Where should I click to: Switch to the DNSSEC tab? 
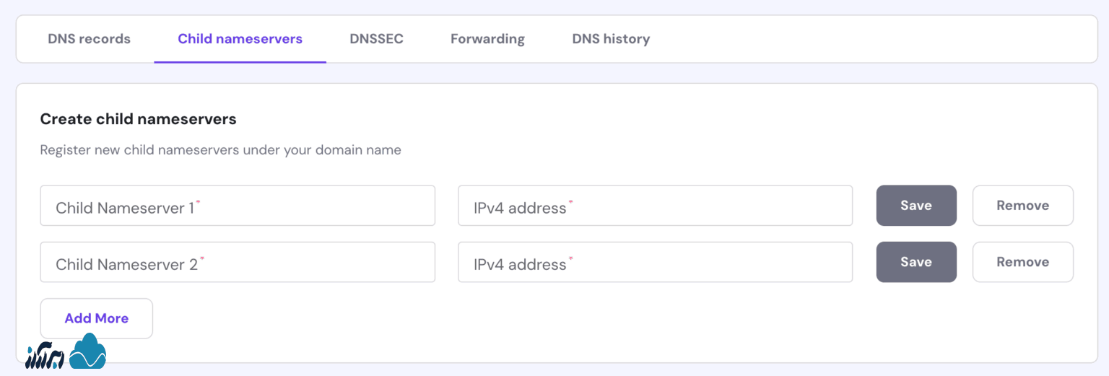(376, 39)
